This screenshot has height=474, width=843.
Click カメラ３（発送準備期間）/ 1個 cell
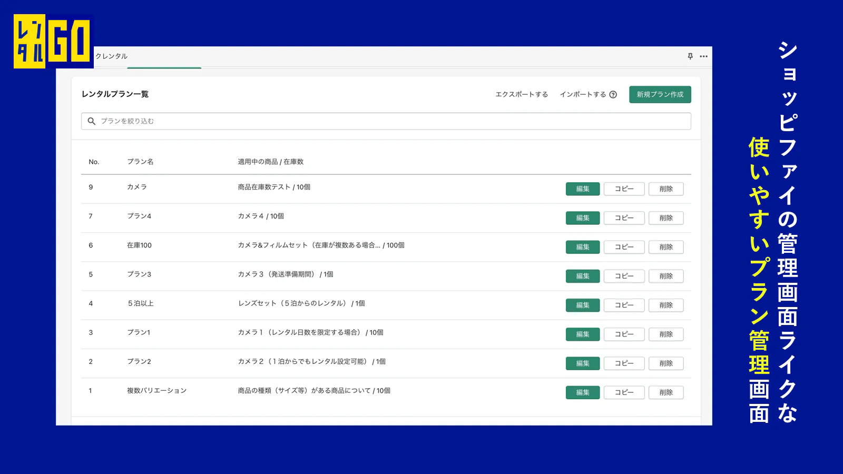click(x=285, y=274)
